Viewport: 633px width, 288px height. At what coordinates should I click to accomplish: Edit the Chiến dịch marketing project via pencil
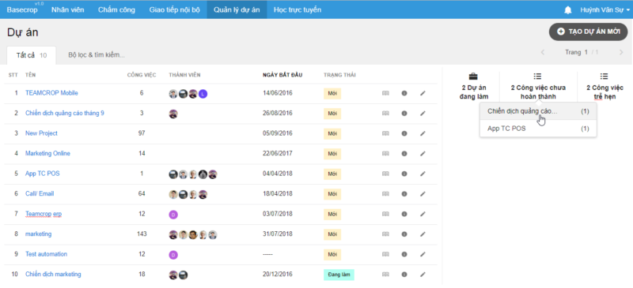point(423,275)
